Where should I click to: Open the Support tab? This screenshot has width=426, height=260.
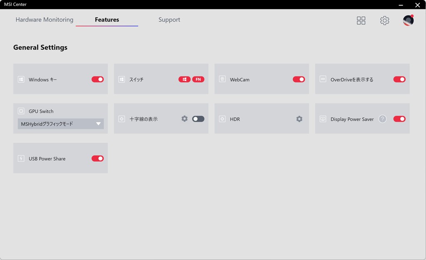point(169,20)
